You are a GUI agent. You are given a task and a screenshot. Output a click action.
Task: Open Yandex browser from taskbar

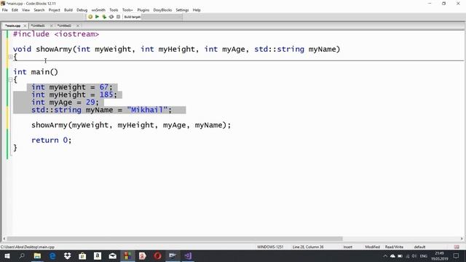point(143,256)
